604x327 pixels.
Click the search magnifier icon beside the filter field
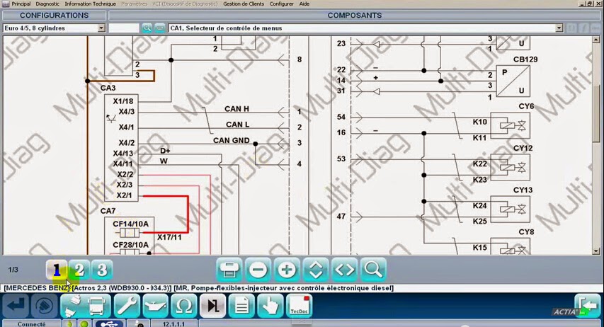147,28
